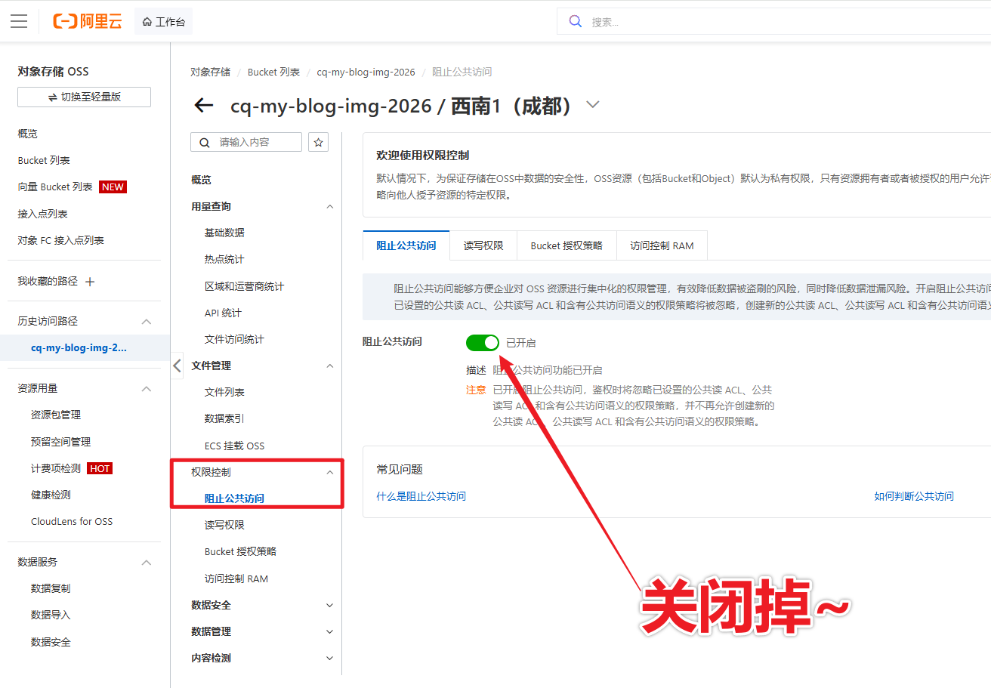Open 区域和运营商统计
The width and height of the screenshot is (991, 688).
[x=244, y=286]
